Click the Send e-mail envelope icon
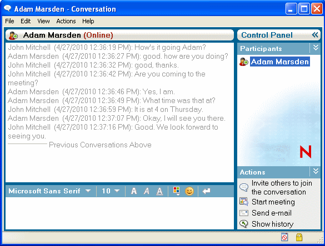Viewport: 325px width, 246px height. point(244,213)
